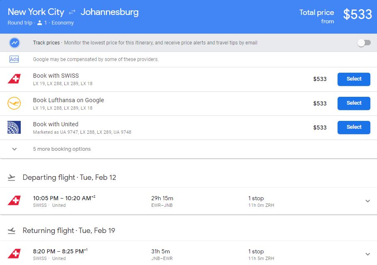The image size is (377, 265).
Task: Click the departing flight takeoff plane icon
Action: click(12, 178)
